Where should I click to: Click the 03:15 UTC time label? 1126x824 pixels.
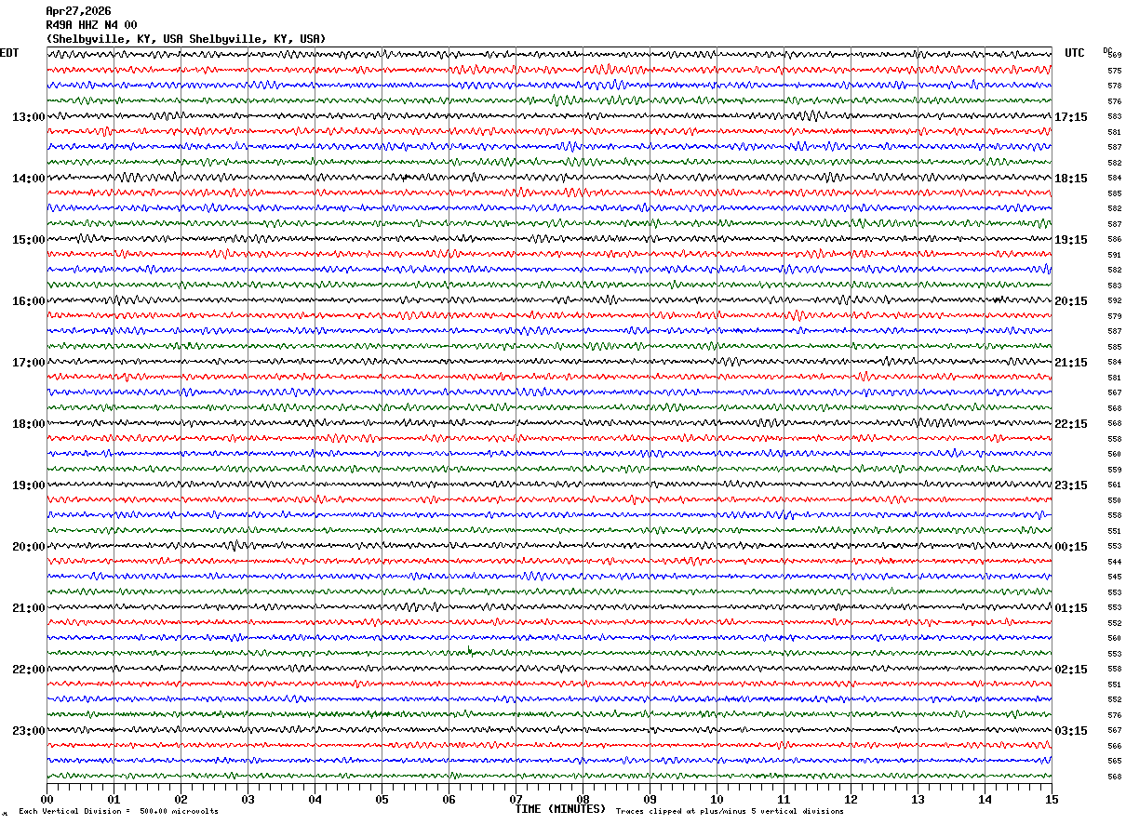[1071, 731]
